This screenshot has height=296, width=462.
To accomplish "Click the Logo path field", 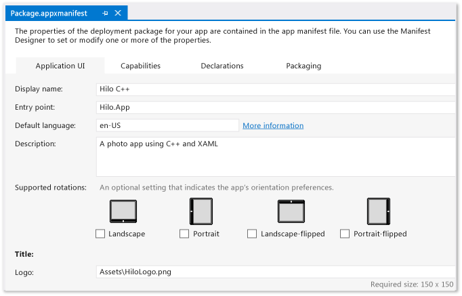I will point(276,272).
